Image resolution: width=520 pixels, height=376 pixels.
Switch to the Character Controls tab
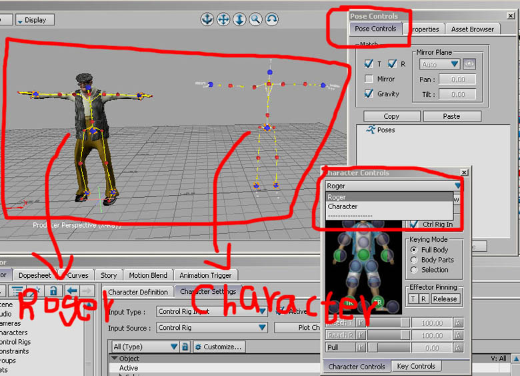[x=357, y=367]
